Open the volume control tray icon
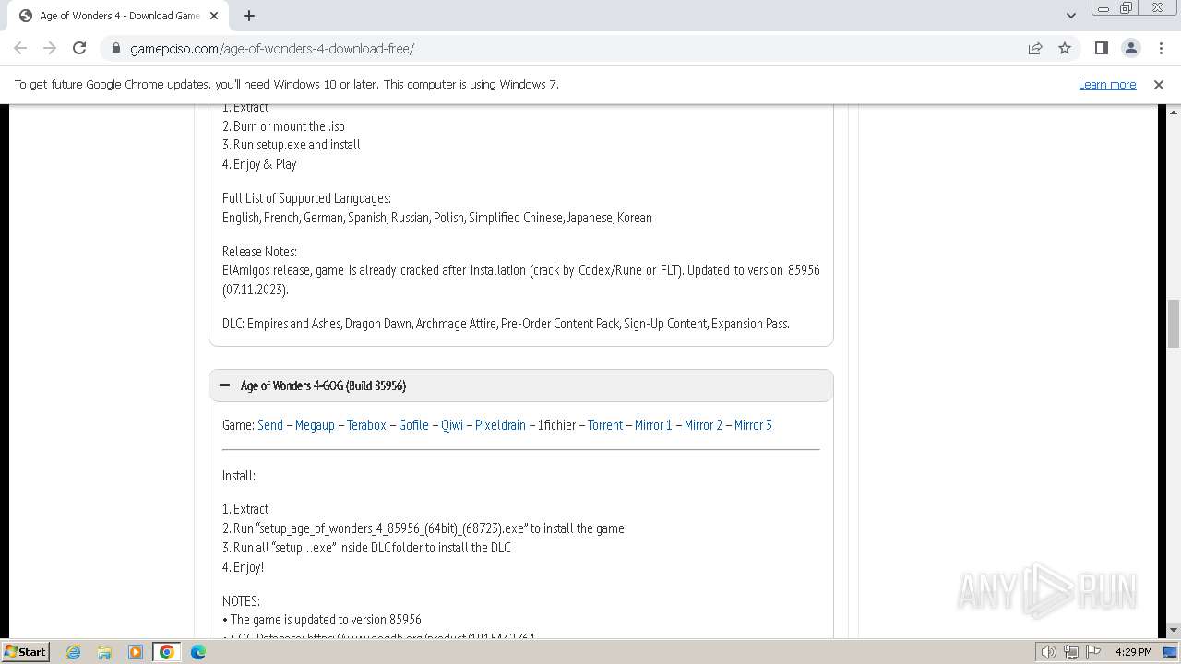 coord(1049,652)
